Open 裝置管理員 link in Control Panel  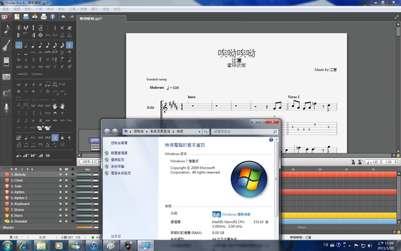(119, 153)
